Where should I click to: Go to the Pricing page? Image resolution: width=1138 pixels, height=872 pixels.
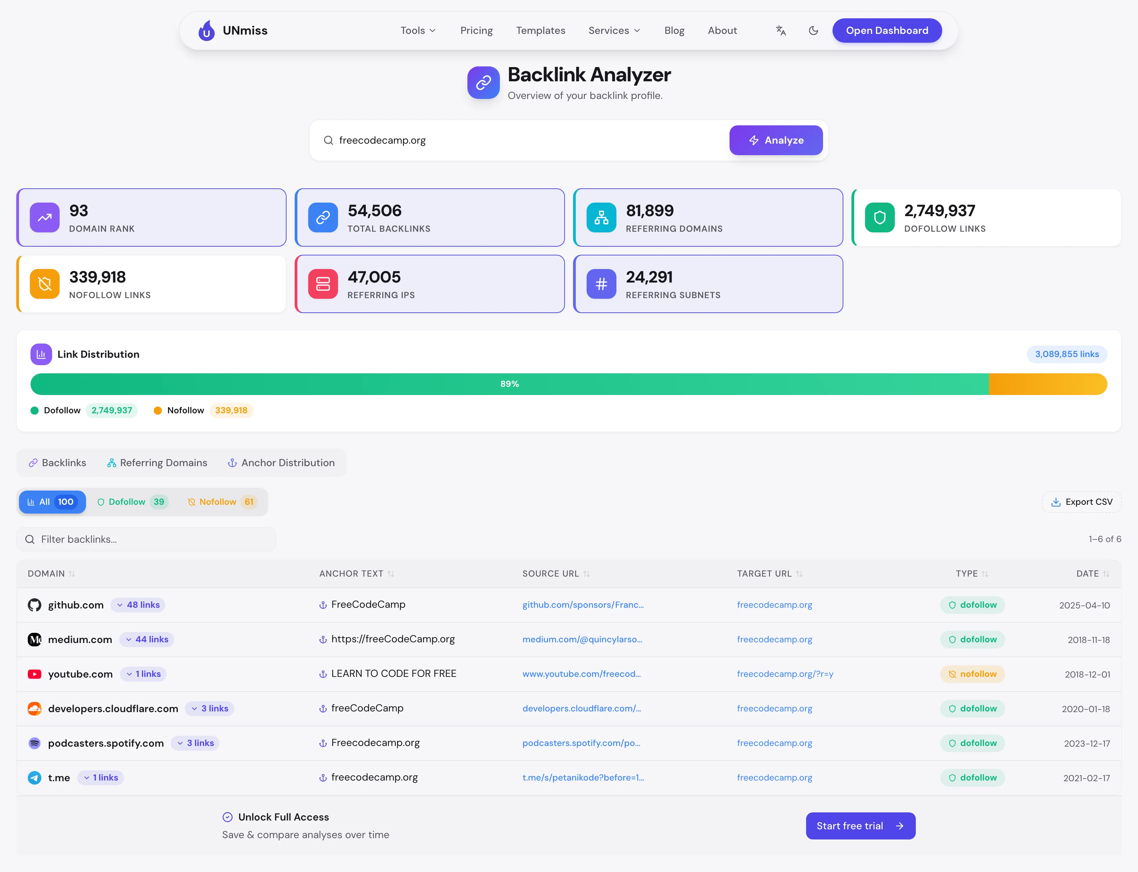pos(477,30)
